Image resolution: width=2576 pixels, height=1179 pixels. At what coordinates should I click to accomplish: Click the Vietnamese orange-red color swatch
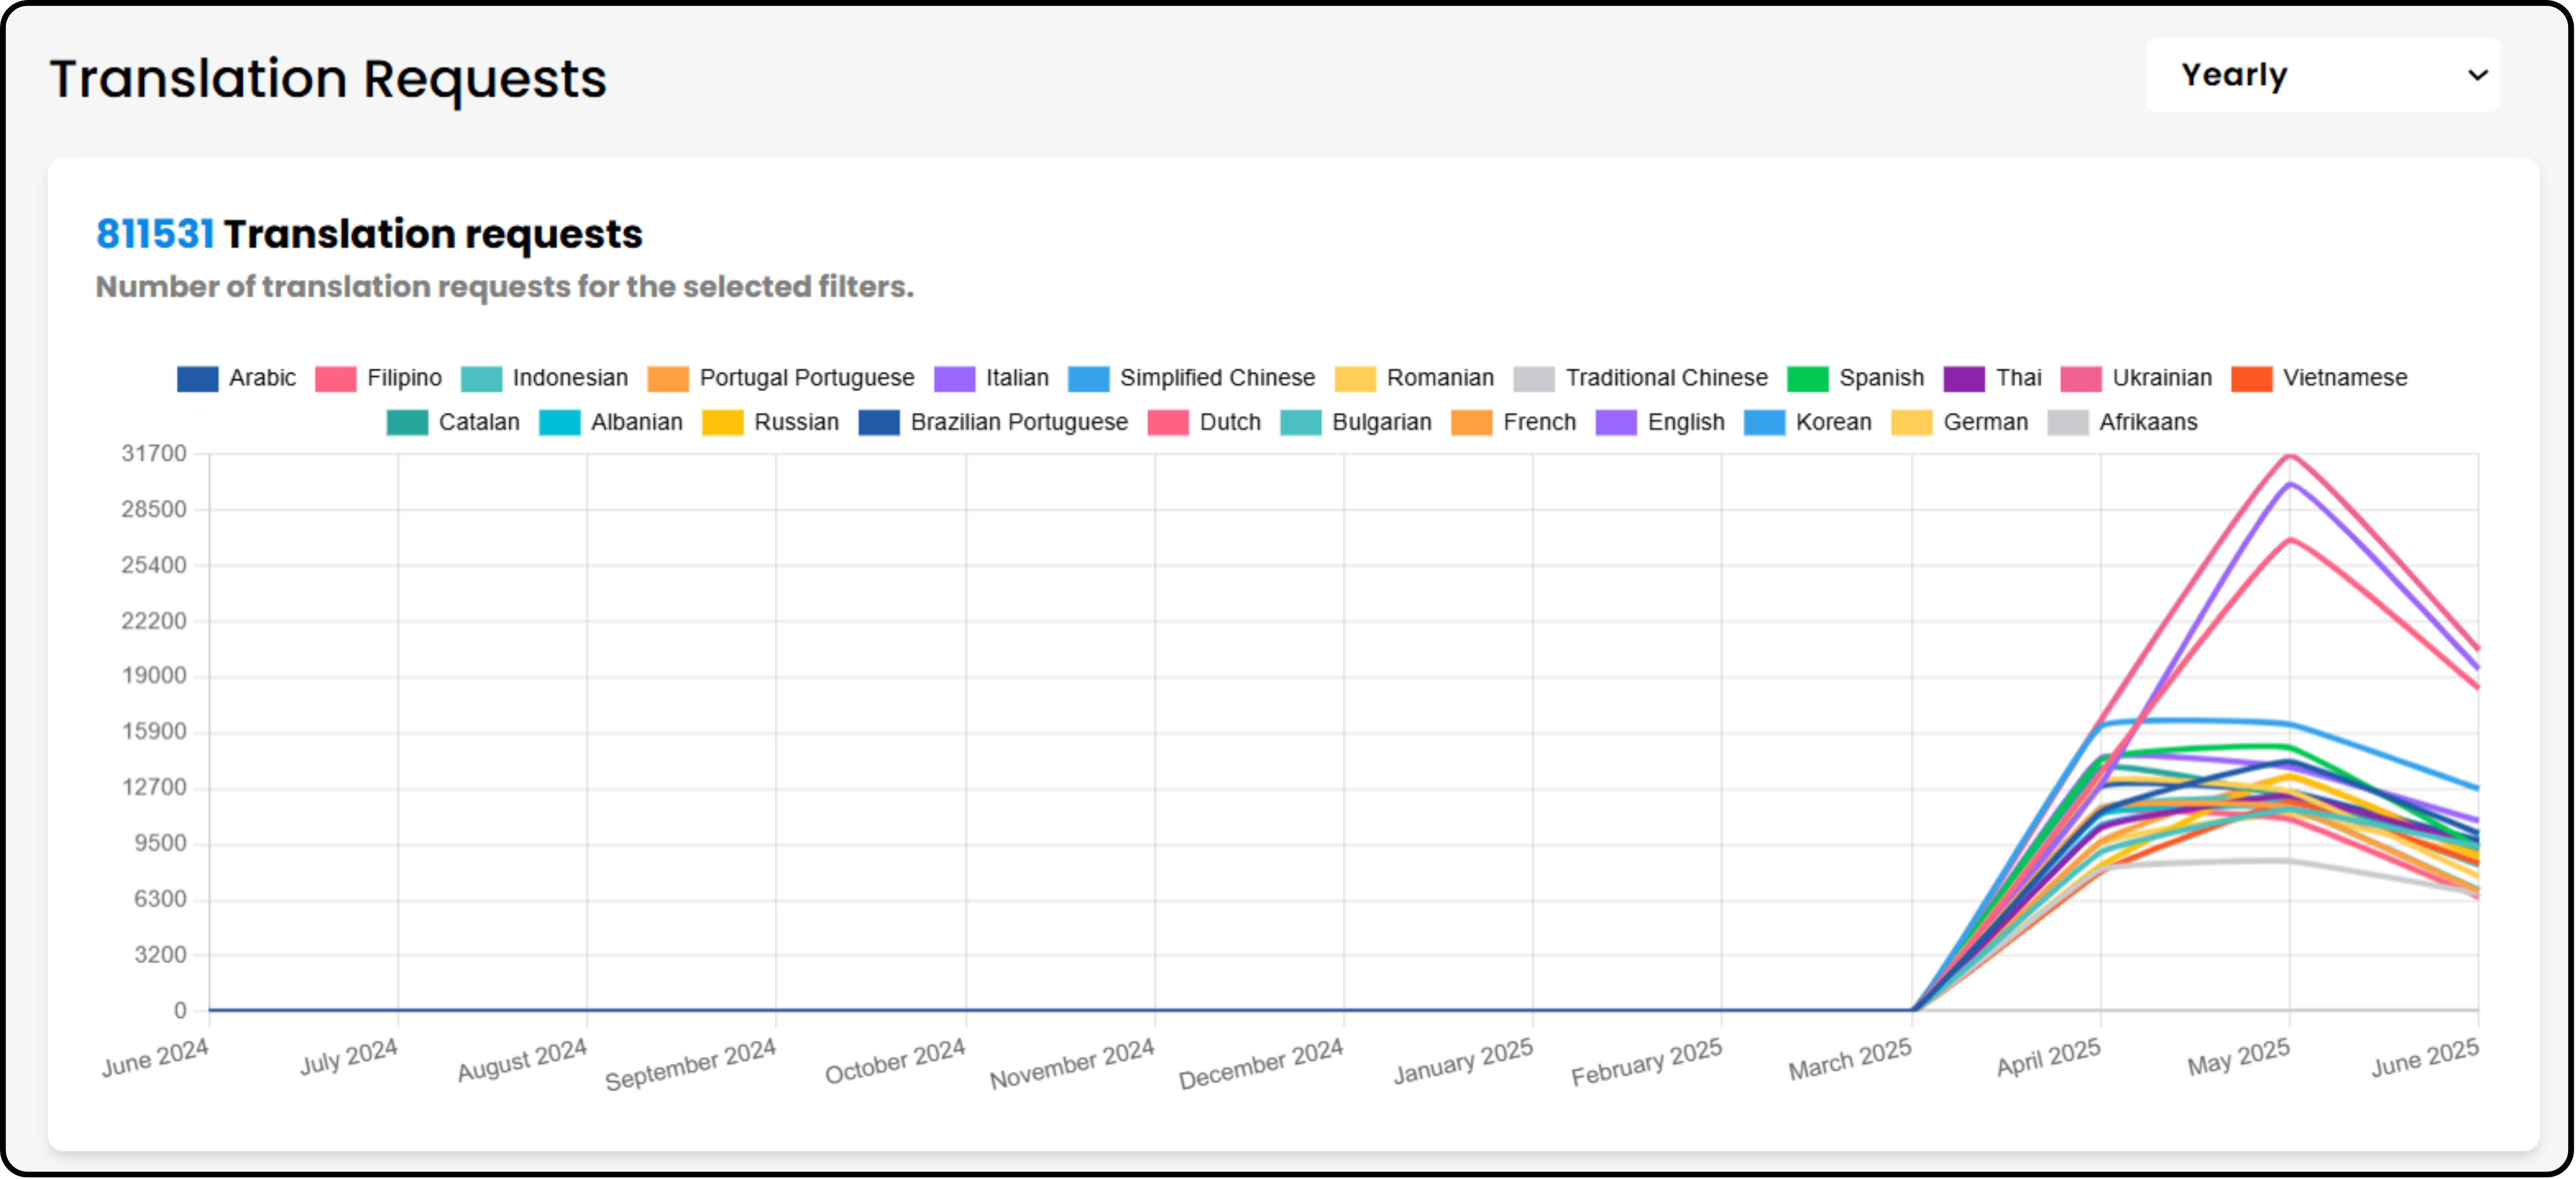2251,379
